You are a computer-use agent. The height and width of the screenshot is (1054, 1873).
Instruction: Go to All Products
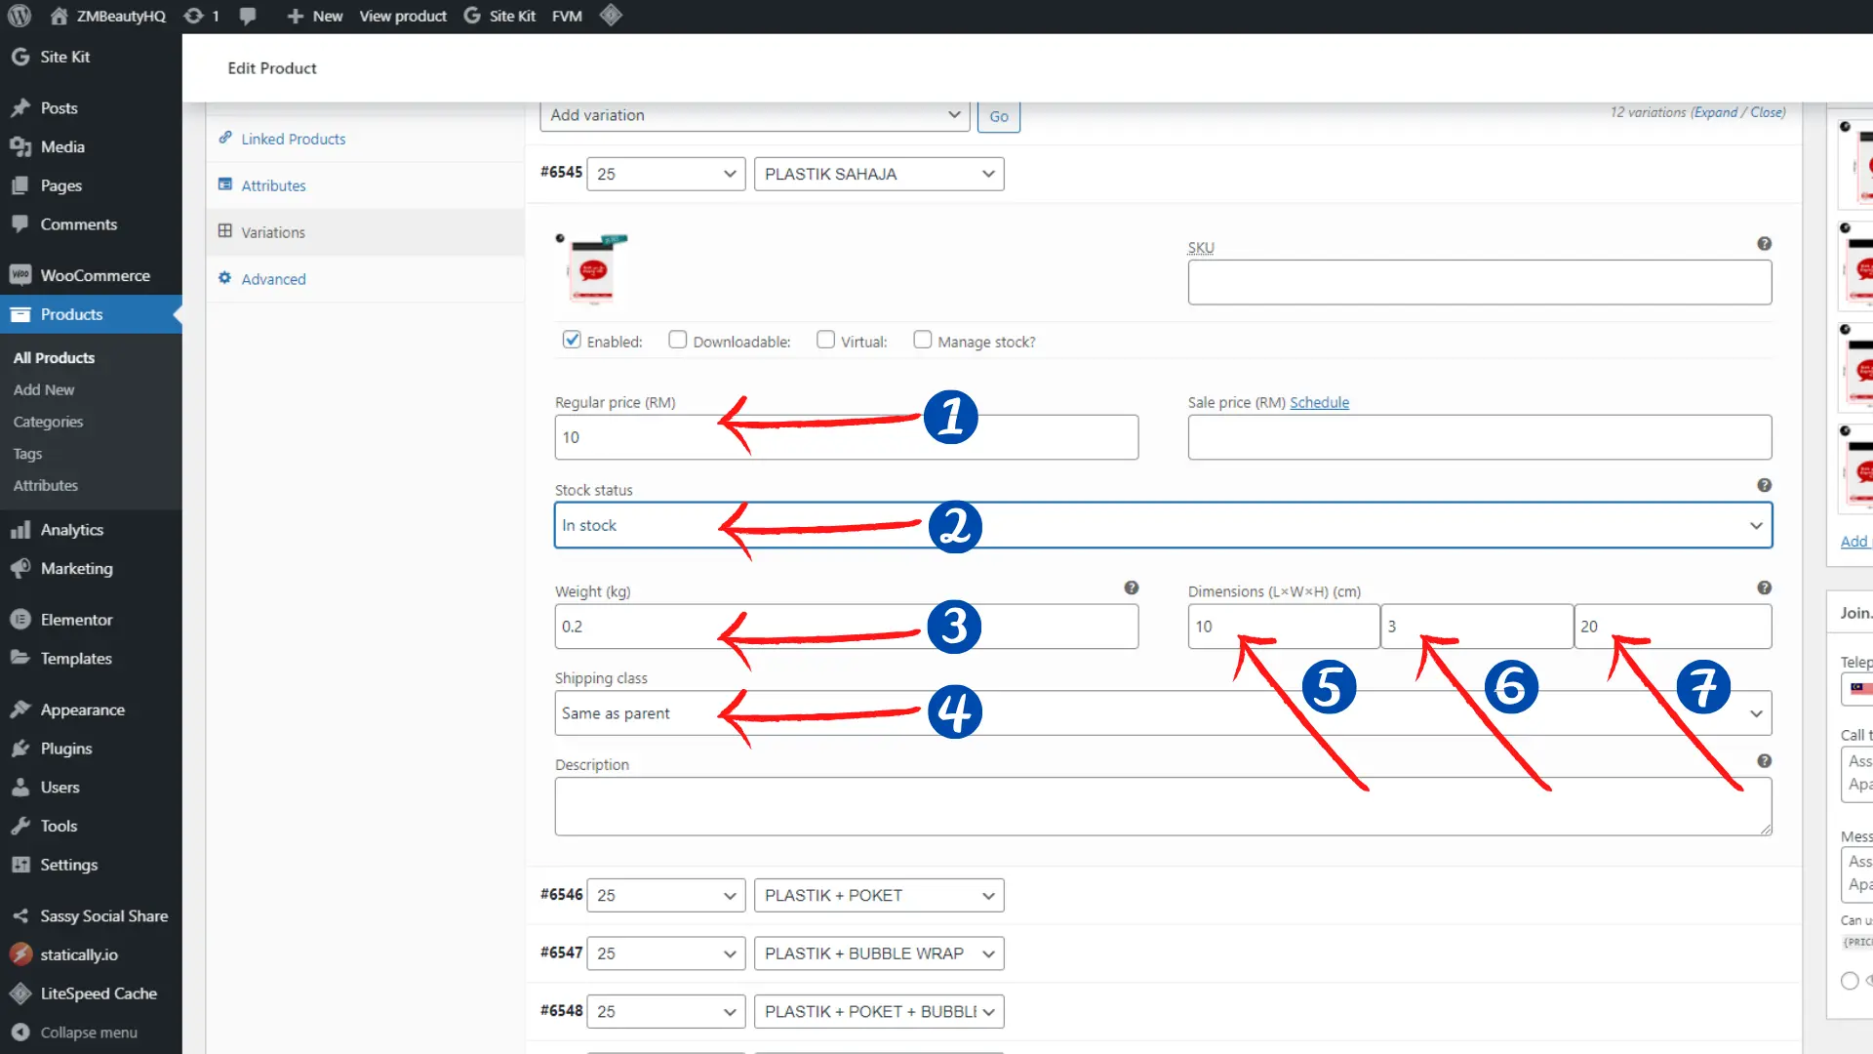54,358
